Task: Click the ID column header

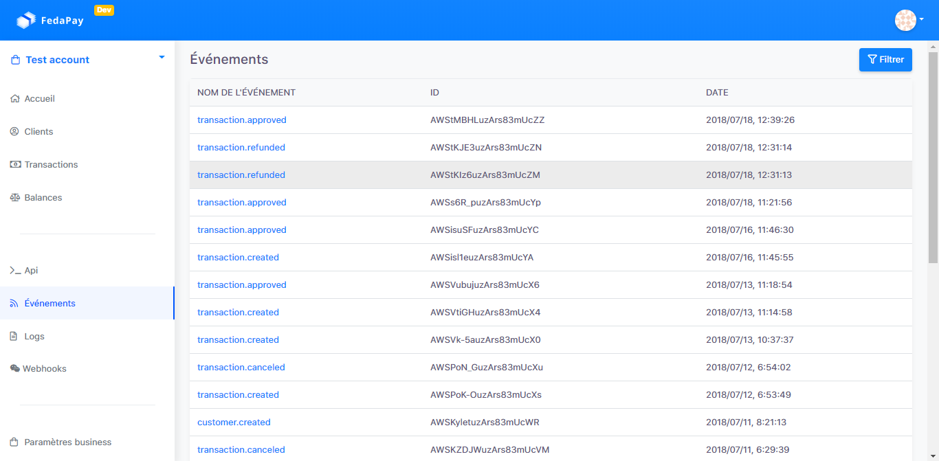Action: point(434,92)
